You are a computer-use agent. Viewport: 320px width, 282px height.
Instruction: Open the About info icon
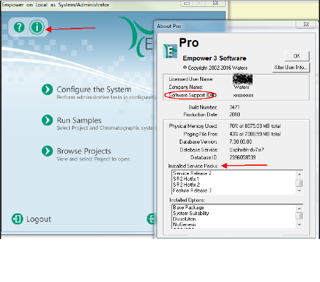[x=37, y=27]
